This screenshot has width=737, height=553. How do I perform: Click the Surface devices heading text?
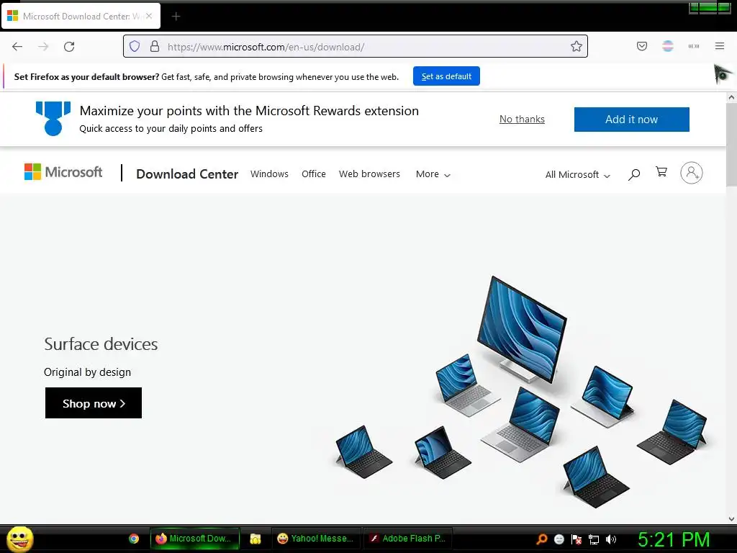(x=101, y=344)
